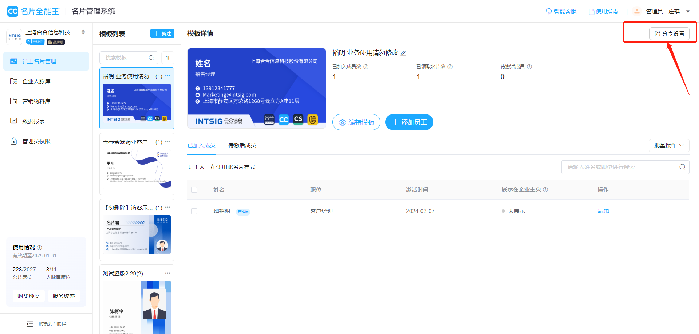
Task: Click the template sort order icon
Action: click(x=168, y=57)
